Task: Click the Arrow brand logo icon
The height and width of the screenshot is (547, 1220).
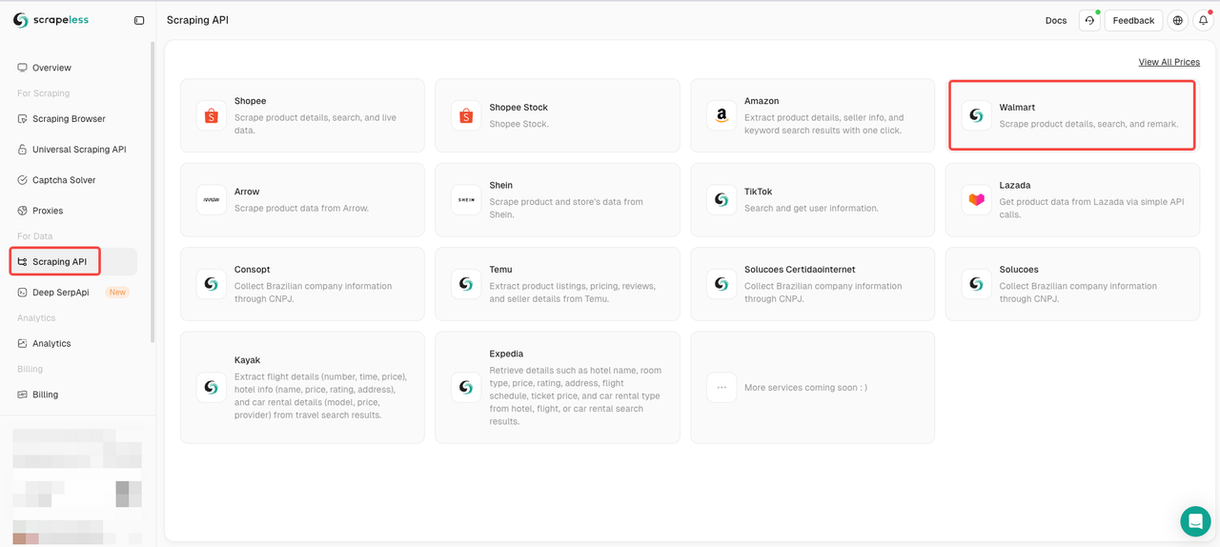Action: [x=212, y=200]
